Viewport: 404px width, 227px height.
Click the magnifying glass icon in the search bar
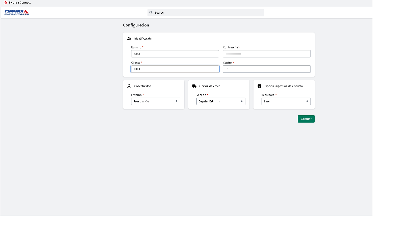(x=151, y=12)
